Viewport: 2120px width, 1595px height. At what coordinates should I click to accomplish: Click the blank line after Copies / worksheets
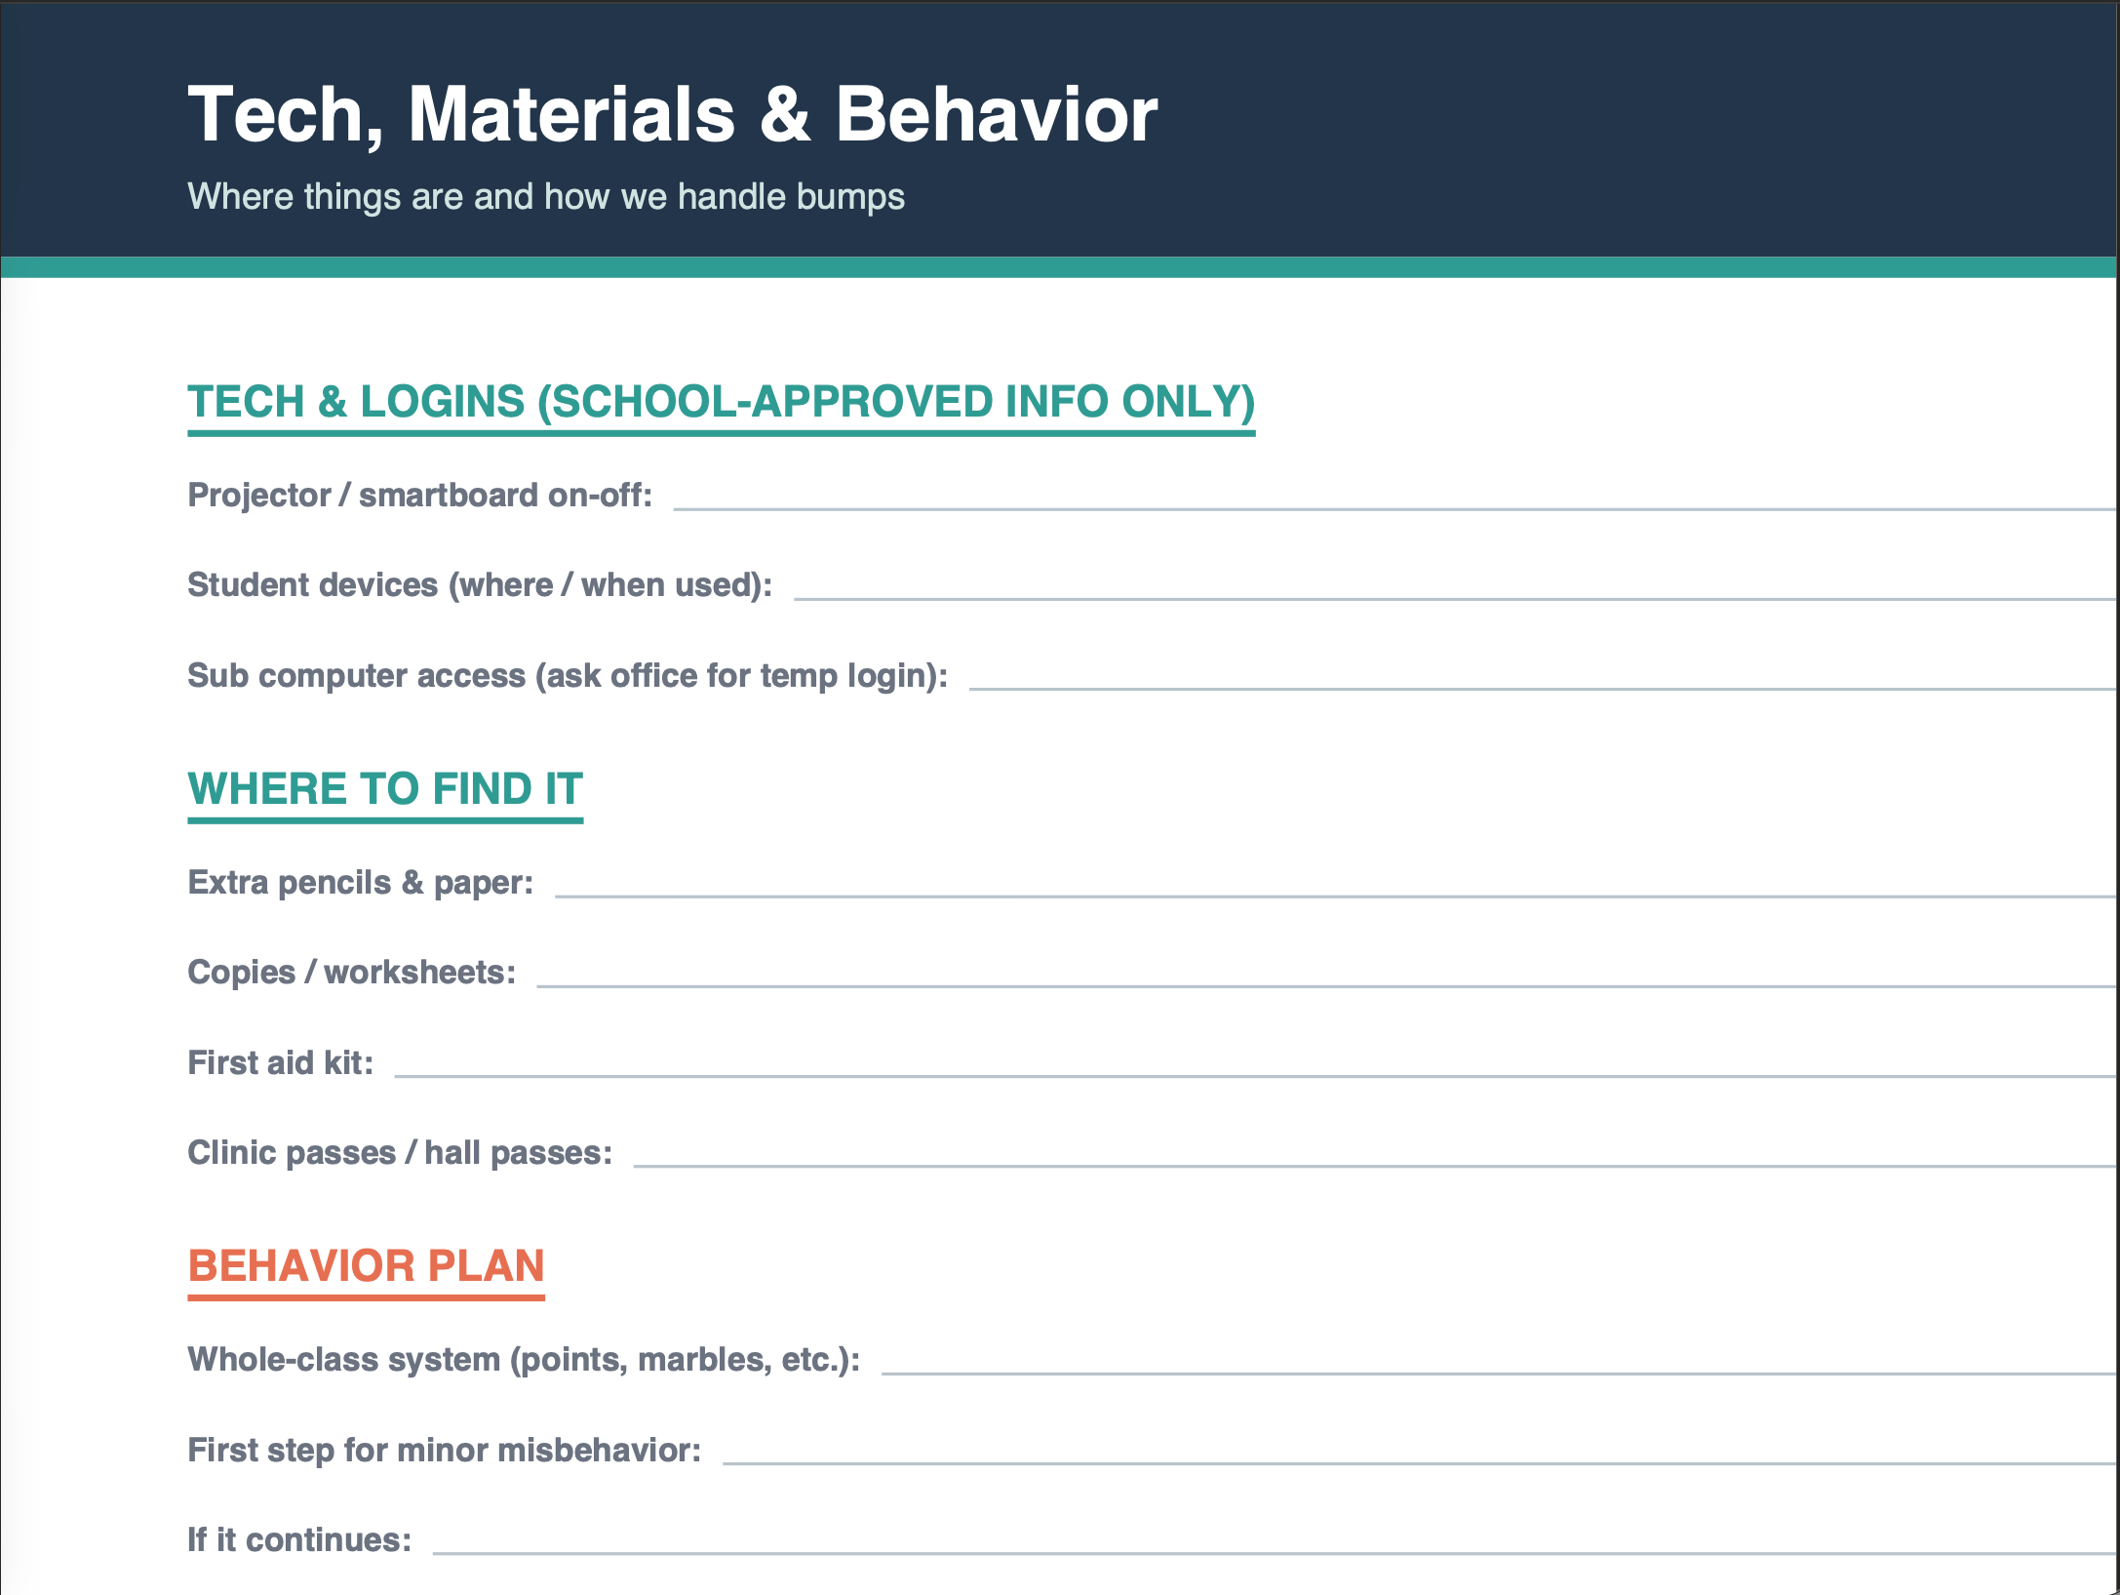1327,985
